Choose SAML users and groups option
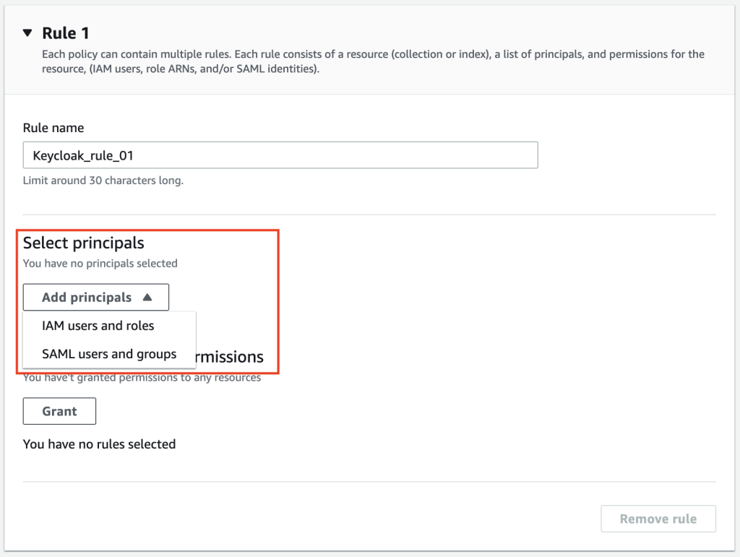Viewport: 740px width, 557px height. (x=109, y=354)
